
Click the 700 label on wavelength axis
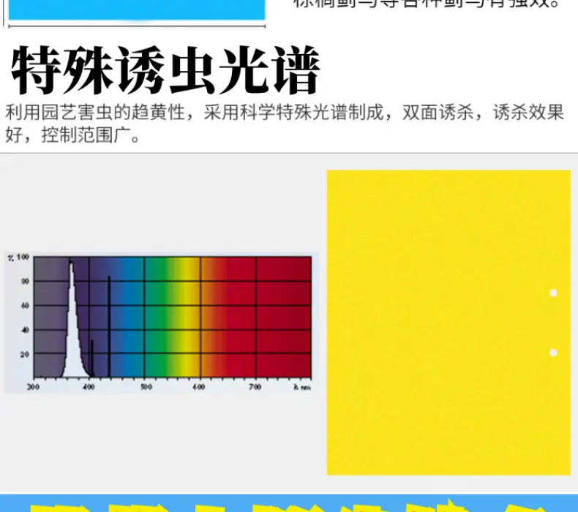255,387
